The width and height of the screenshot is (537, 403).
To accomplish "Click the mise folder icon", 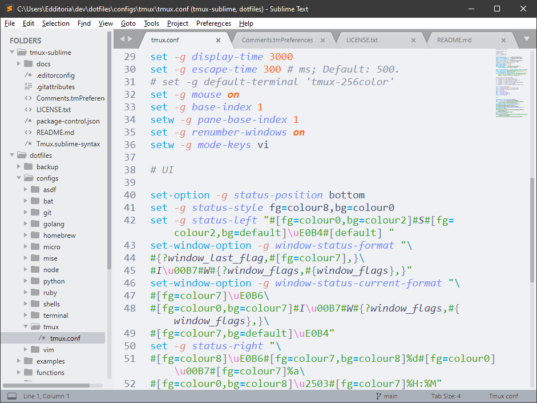I will coord(35,258).
